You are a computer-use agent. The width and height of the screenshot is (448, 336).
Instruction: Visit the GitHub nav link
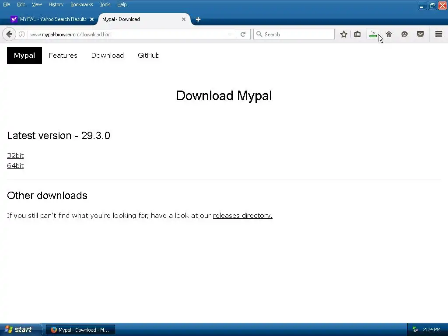[x=149, y=55]
